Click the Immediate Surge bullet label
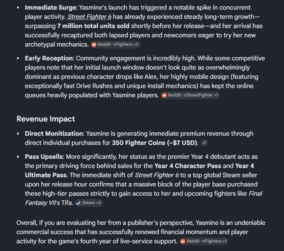 click(x=50, y=8)
